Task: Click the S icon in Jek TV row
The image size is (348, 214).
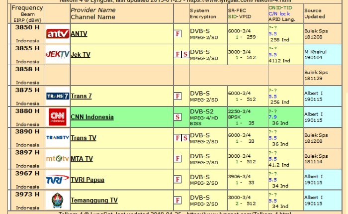Action: point(185,54)
